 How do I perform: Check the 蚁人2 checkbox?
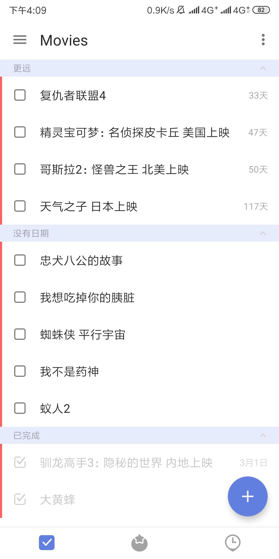20,408
